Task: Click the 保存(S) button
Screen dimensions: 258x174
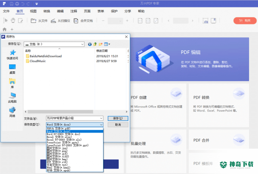Action: click(118, 118)
